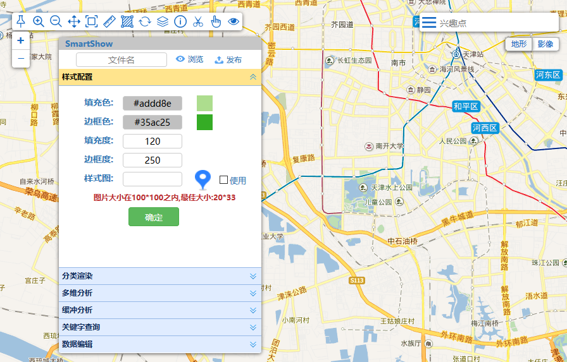Click the 人民公园 map icon
Viewport: 567px width, 362px height.
click(x=474, y=141)
